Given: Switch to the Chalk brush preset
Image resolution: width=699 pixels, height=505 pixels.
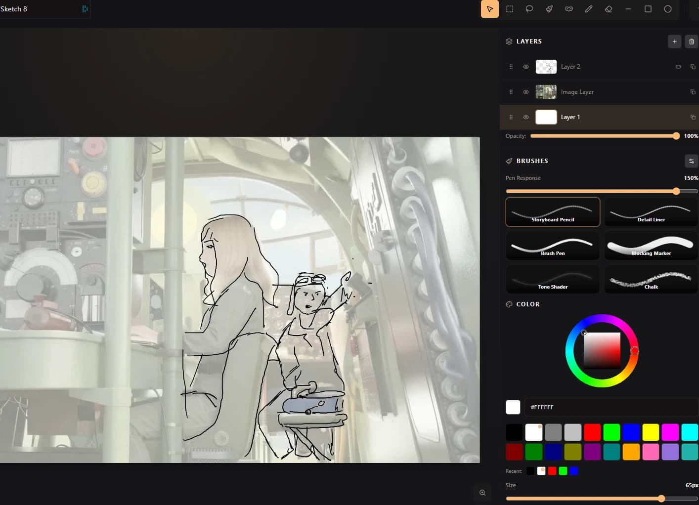Looking at the screenshot, I should (x=651, y=279).
